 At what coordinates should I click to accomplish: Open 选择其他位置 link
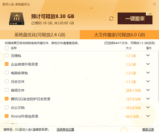65,129
